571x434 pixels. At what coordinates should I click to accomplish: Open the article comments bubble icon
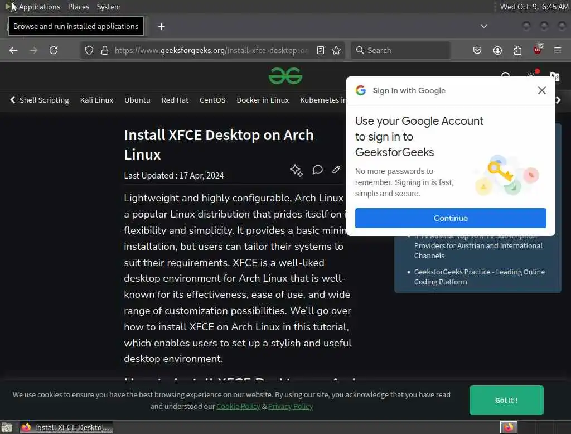pyautogui.click(x=317, y=170)
